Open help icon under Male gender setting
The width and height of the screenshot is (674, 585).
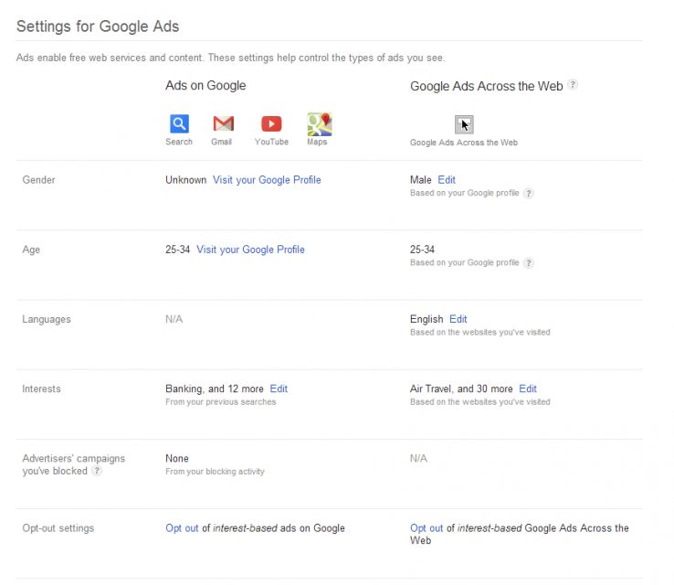[528, 194]
